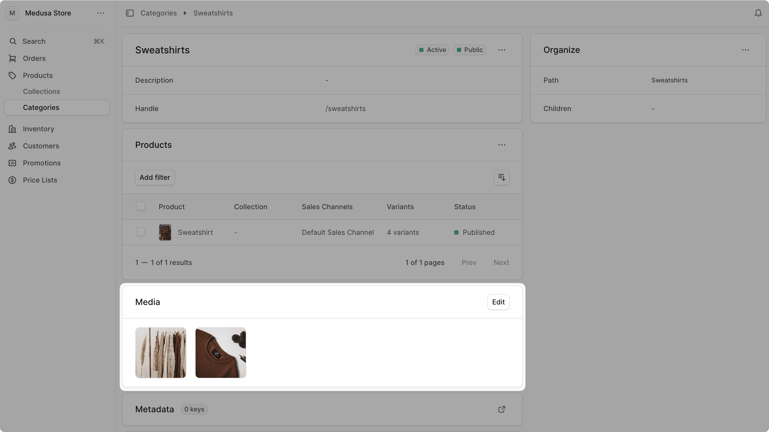This screenshot has height=432, width=769.
Task: Navigate to Categories in the breadcrumb
Action: [x=158, y=13]
